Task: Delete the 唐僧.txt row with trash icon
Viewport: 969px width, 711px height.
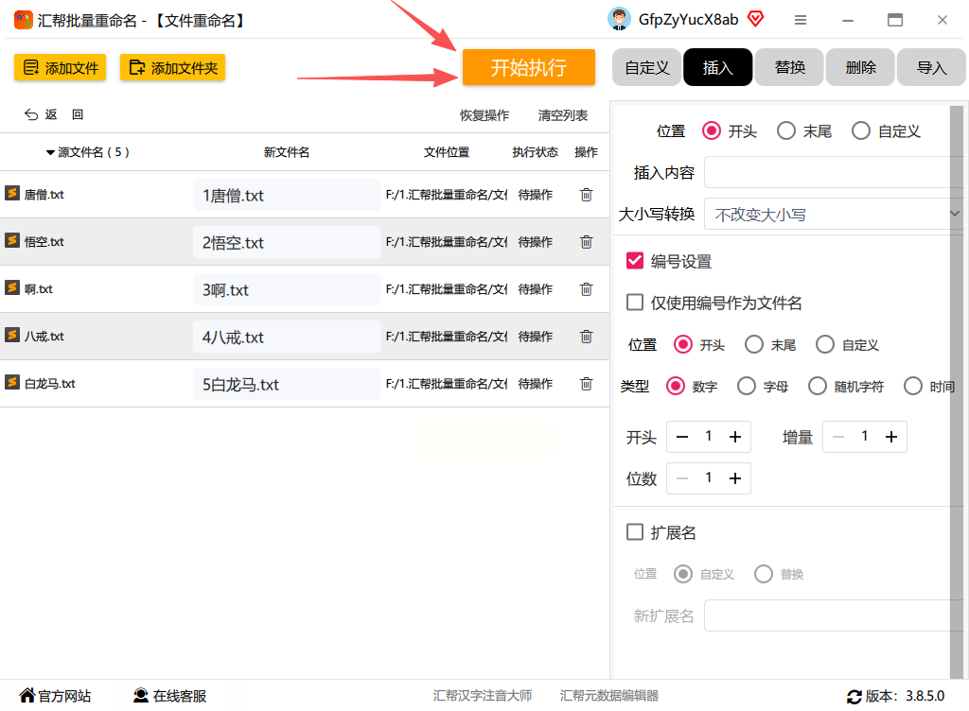Action: coord(586,195)
